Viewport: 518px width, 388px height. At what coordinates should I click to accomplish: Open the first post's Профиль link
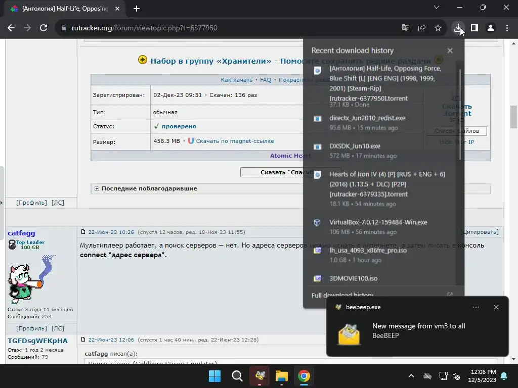point(32,203)
